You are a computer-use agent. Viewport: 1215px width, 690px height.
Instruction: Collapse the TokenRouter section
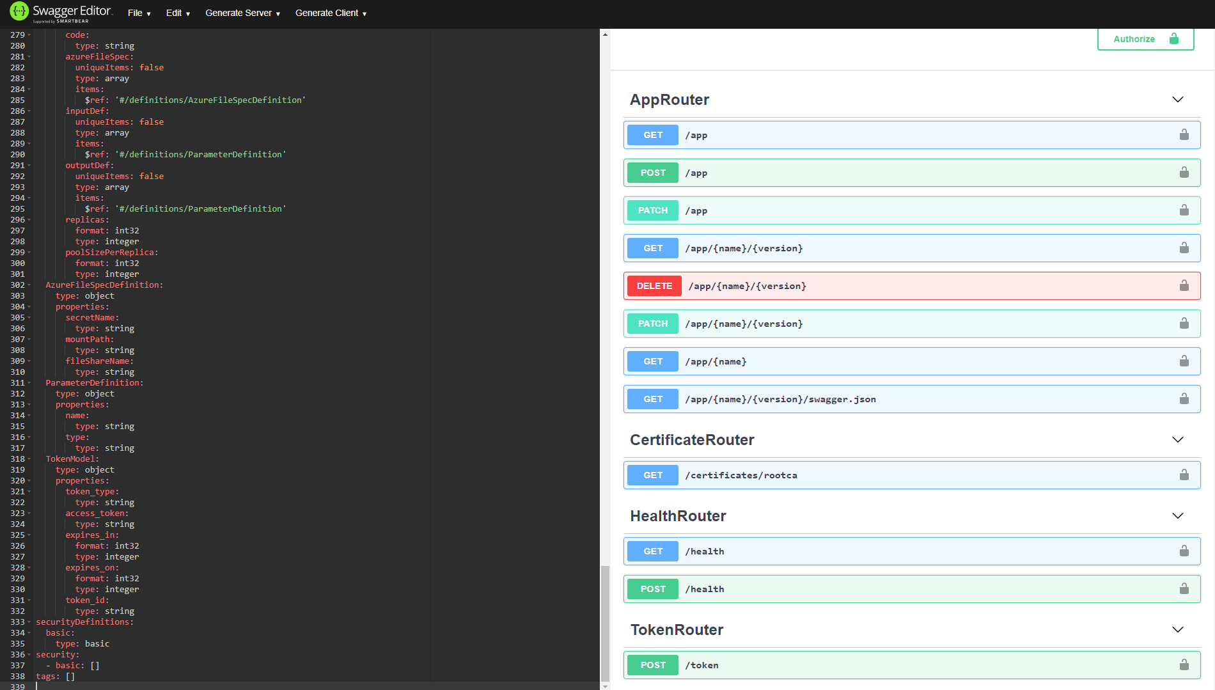click(x=1178, y=629)
